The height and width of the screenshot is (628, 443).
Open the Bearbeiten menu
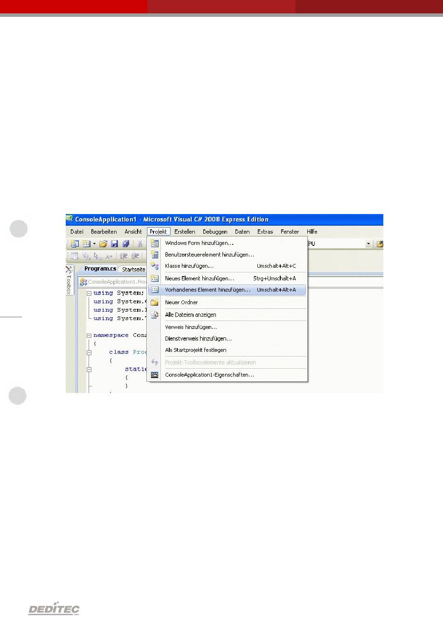pos(104,231)
